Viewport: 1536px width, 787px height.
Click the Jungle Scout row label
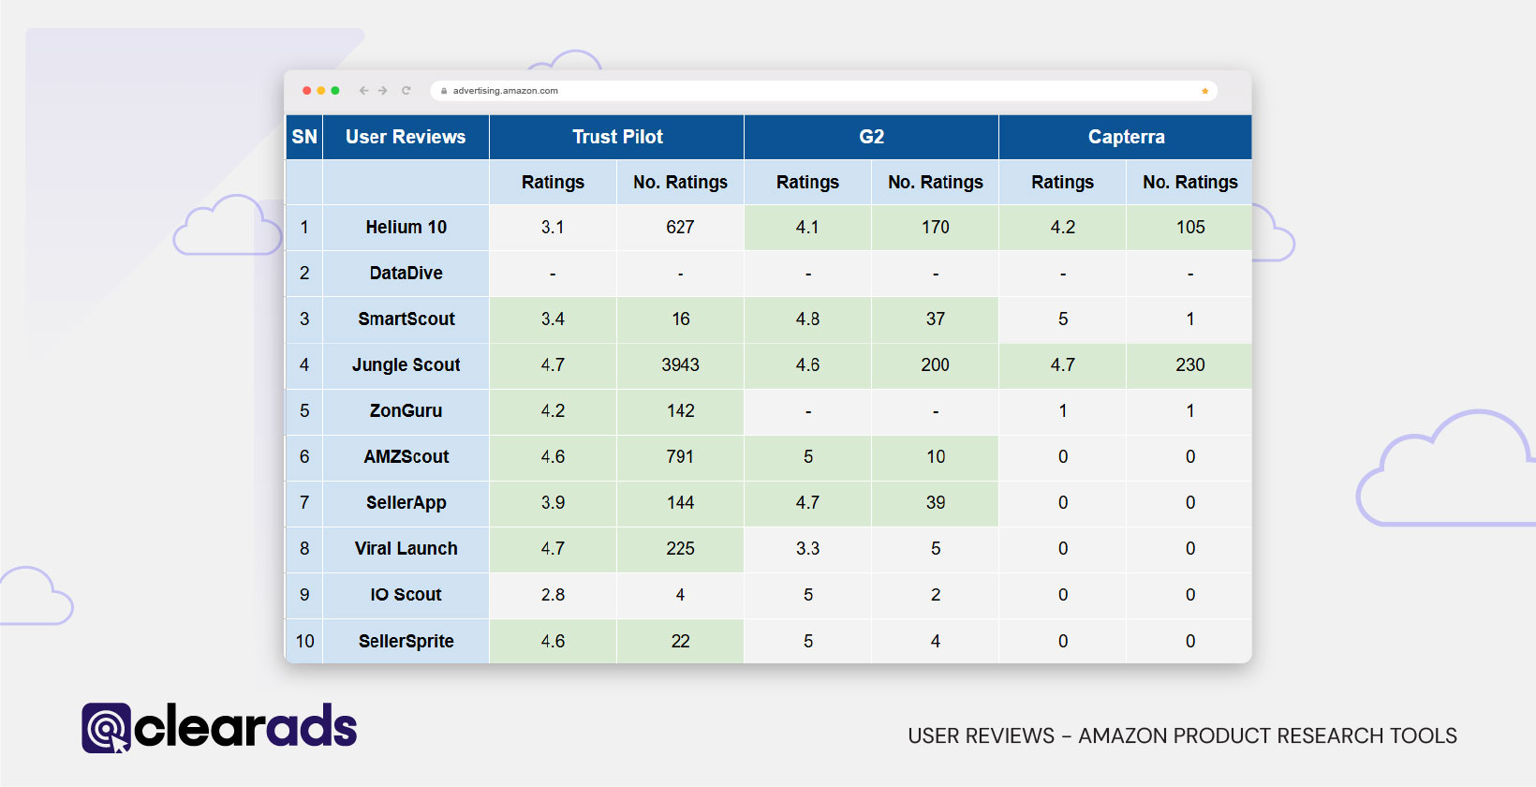[406, 364]
